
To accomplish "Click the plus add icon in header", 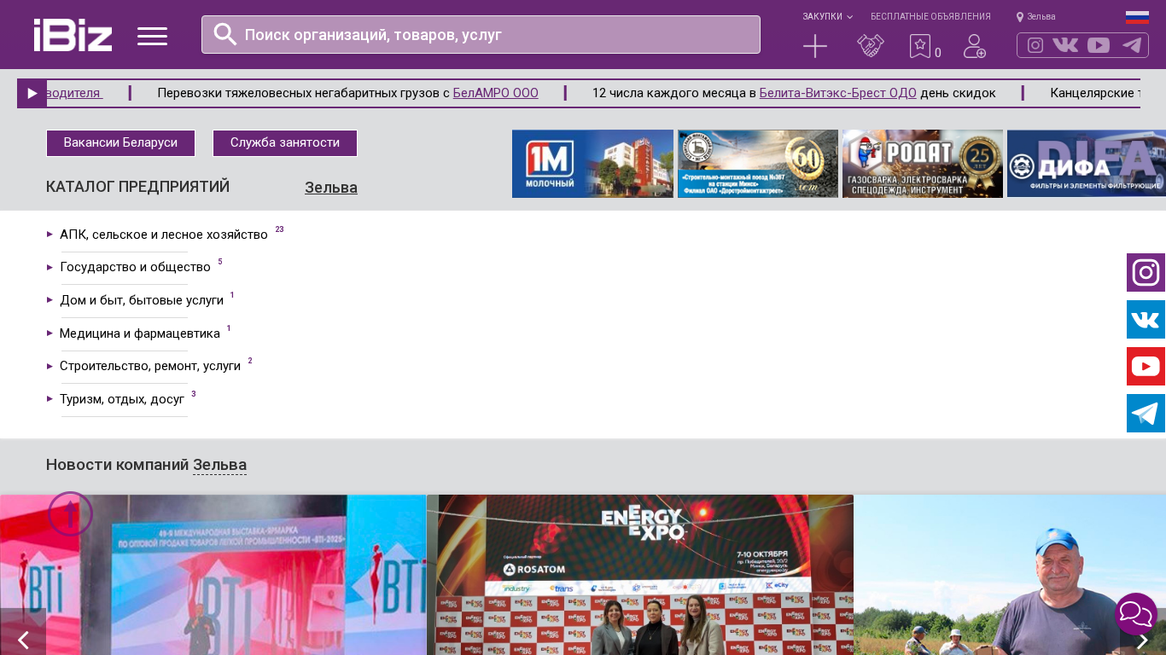I will (x=815, y=46).
